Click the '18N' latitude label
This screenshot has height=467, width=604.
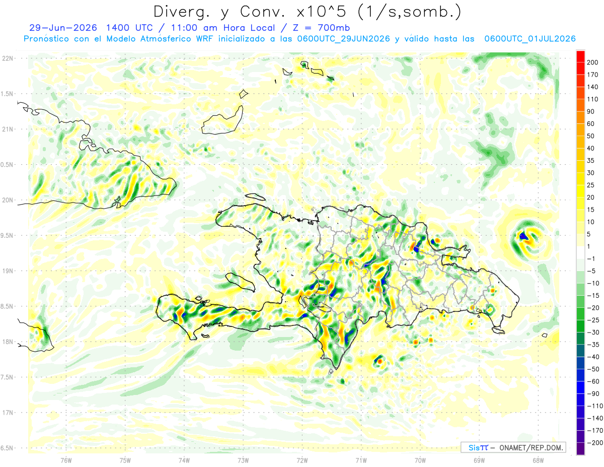point(8,342)
